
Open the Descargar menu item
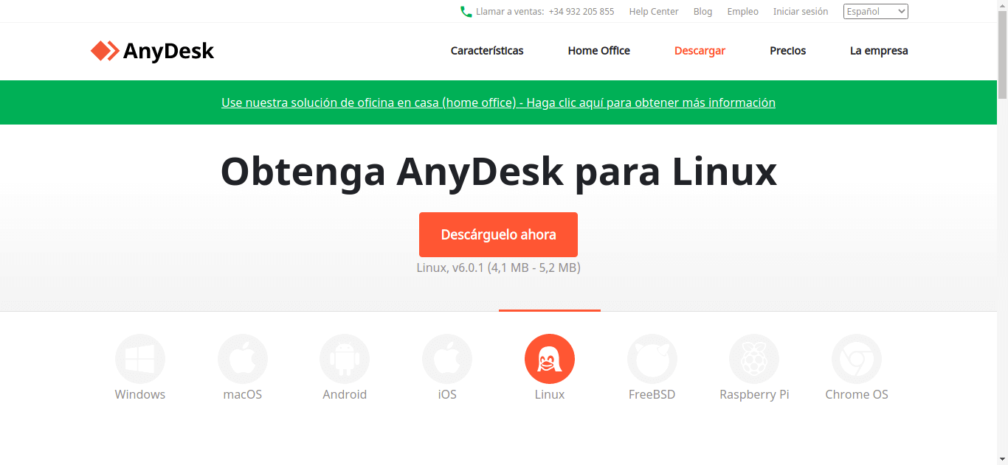coord(700,51)
